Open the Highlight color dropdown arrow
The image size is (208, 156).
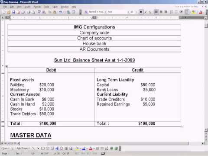(197, 12)
